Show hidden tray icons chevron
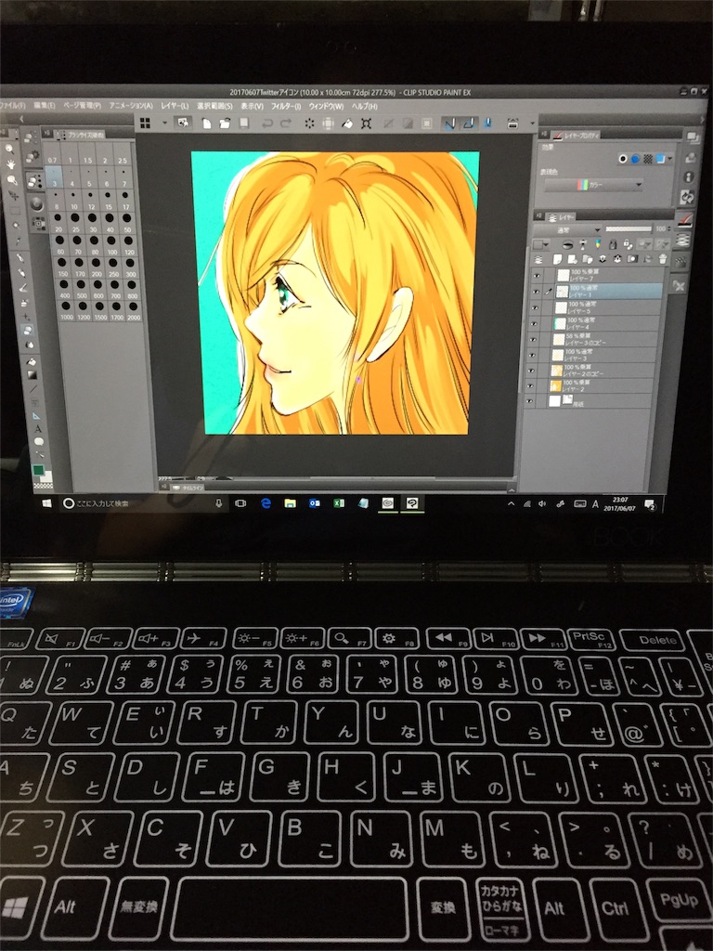Image resolution: width=713 pixels, height=951 pixels. 511,503
